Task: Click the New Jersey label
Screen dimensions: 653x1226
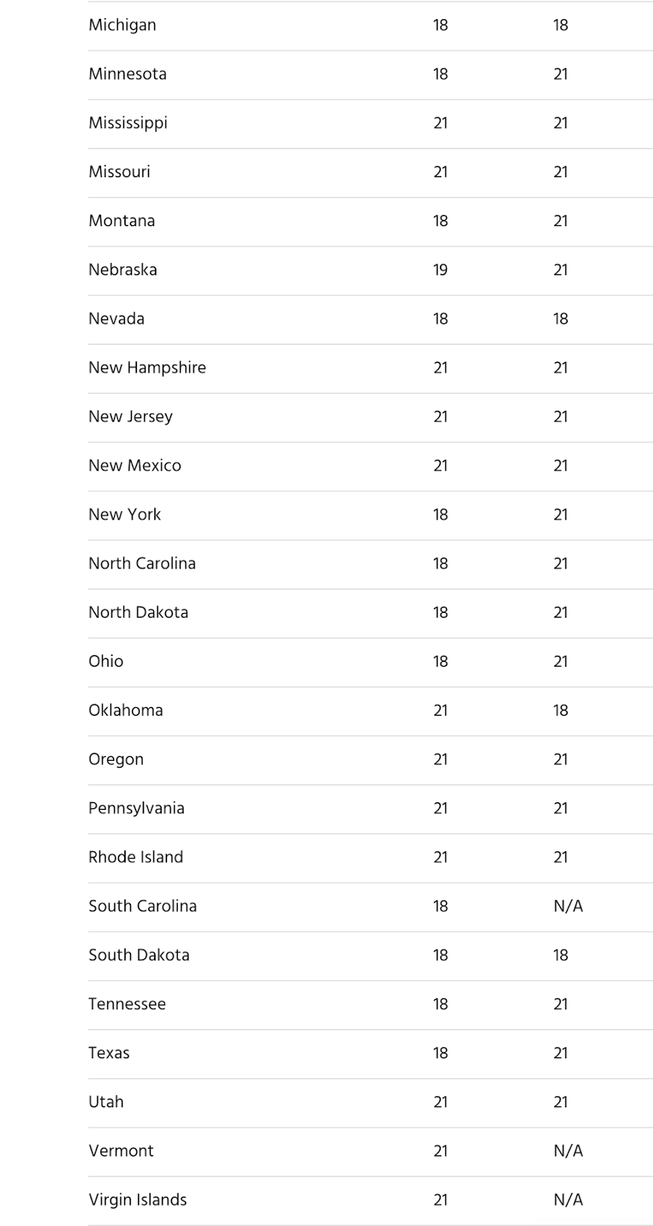Action: coord(130,417)
